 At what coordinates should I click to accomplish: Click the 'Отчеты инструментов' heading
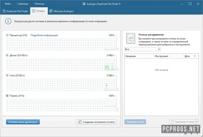click(151, 35)
